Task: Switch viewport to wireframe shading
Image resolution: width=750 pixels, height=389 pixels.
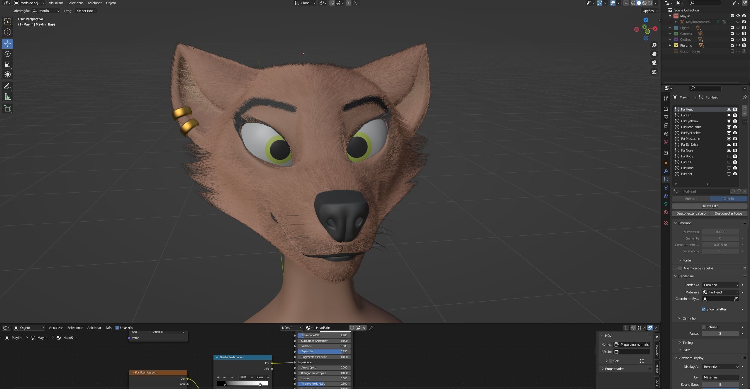Action: pyautogui.click(x=633, y=3)
